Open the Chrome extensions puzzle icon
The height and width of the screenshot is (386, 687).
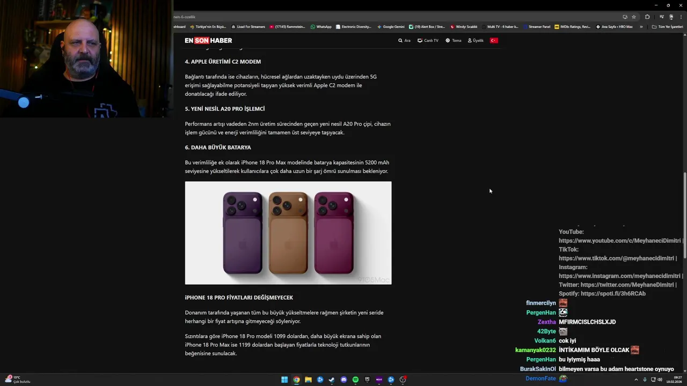[647, 17]
